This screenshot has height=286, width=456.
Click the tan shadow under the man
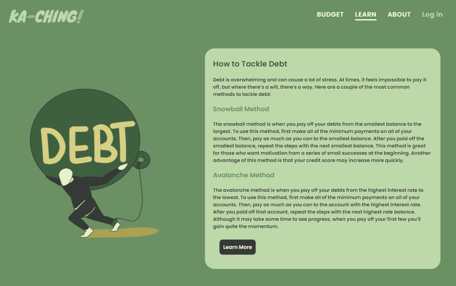pyautogui.click(x=122, y=233)
